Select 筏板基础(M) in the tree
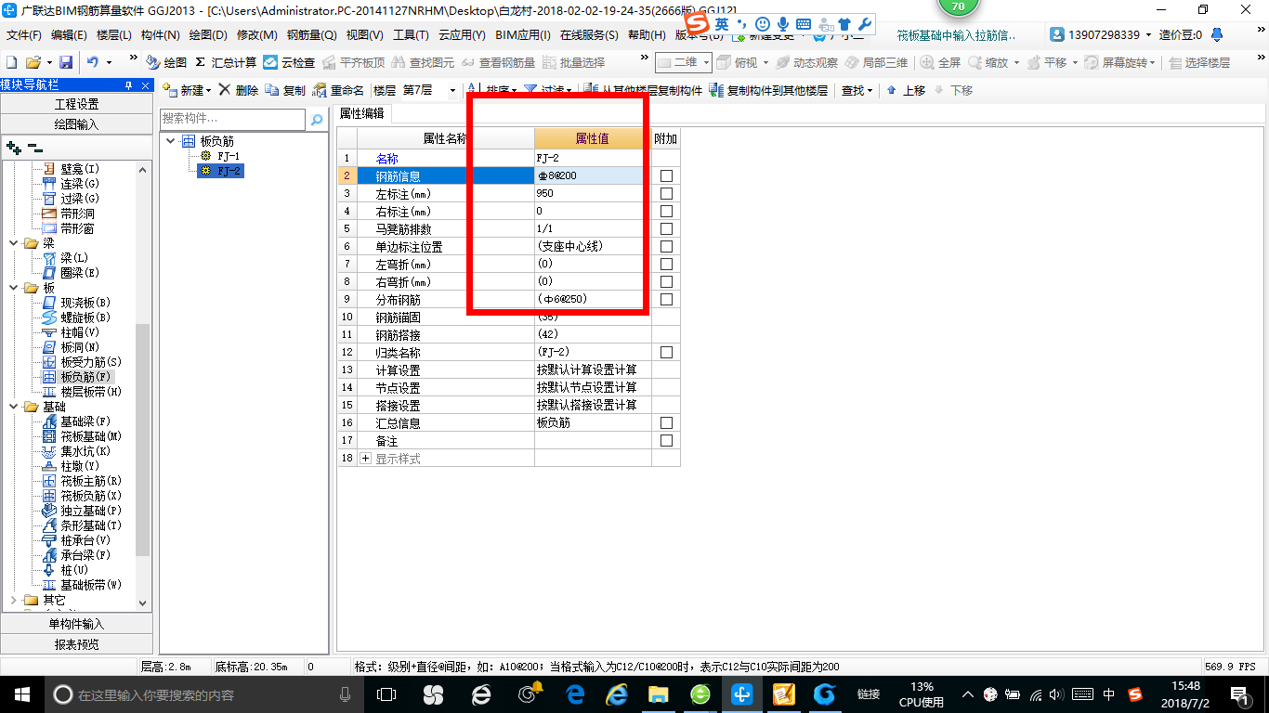 [91, 436]
